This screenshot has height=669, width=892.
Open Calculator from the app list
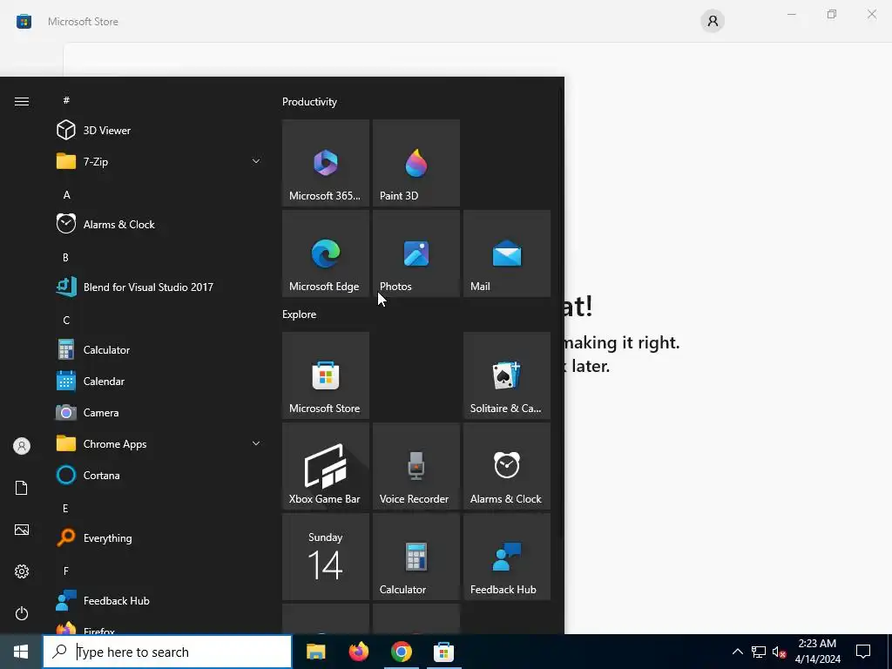coord(159,350)
